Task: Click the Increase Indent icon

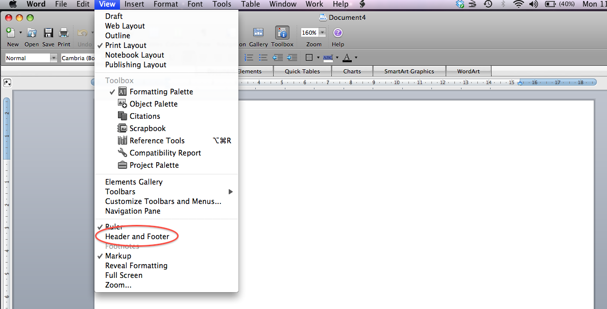Action: (x=292, y=58)
